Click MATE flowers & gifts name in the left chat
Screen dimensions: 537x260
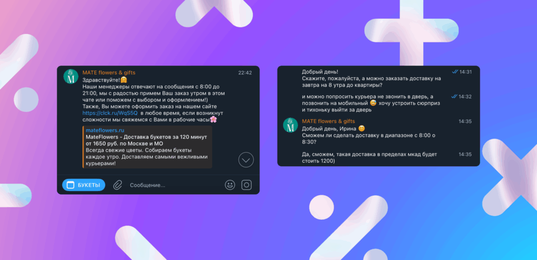(x=109, y=72)
